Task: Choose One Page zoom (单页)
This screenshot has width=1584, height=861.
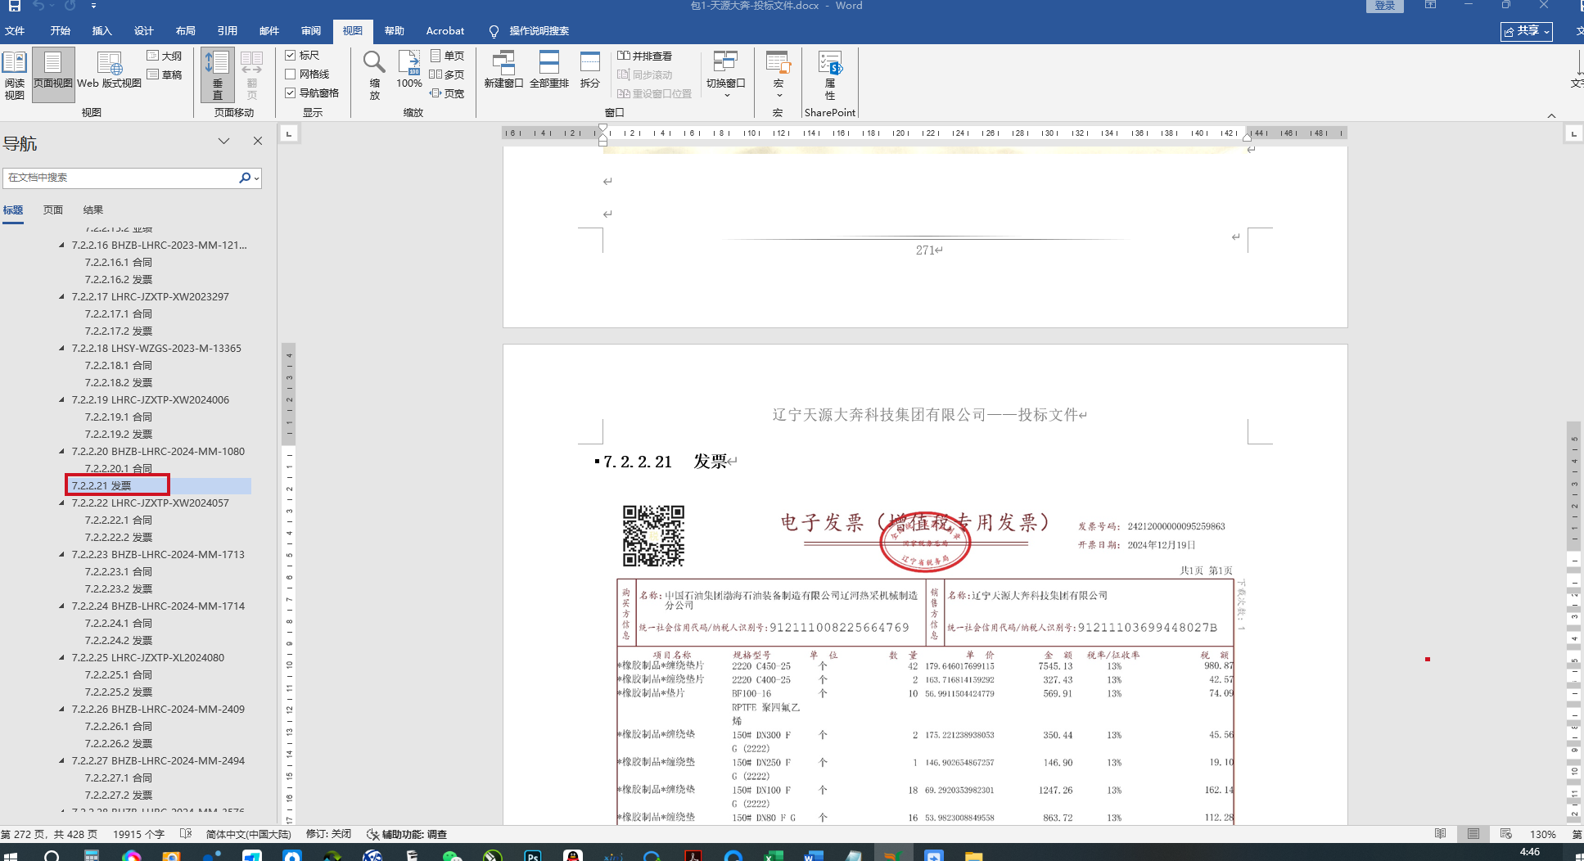Action: tap(448, 56)
